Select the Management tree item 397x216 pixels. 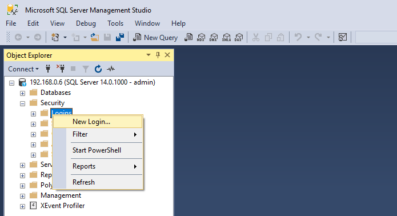(x=61, y=195)
